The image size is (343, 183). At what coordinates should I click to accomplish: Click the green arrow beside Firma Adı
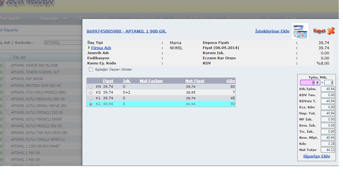point(89,47)
